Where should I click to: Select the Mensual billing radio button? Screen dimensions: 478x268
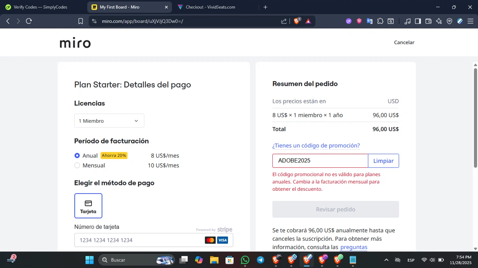(x=77, y=165)
